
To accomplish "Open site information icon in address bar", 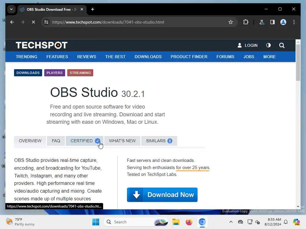I will 46,22.
